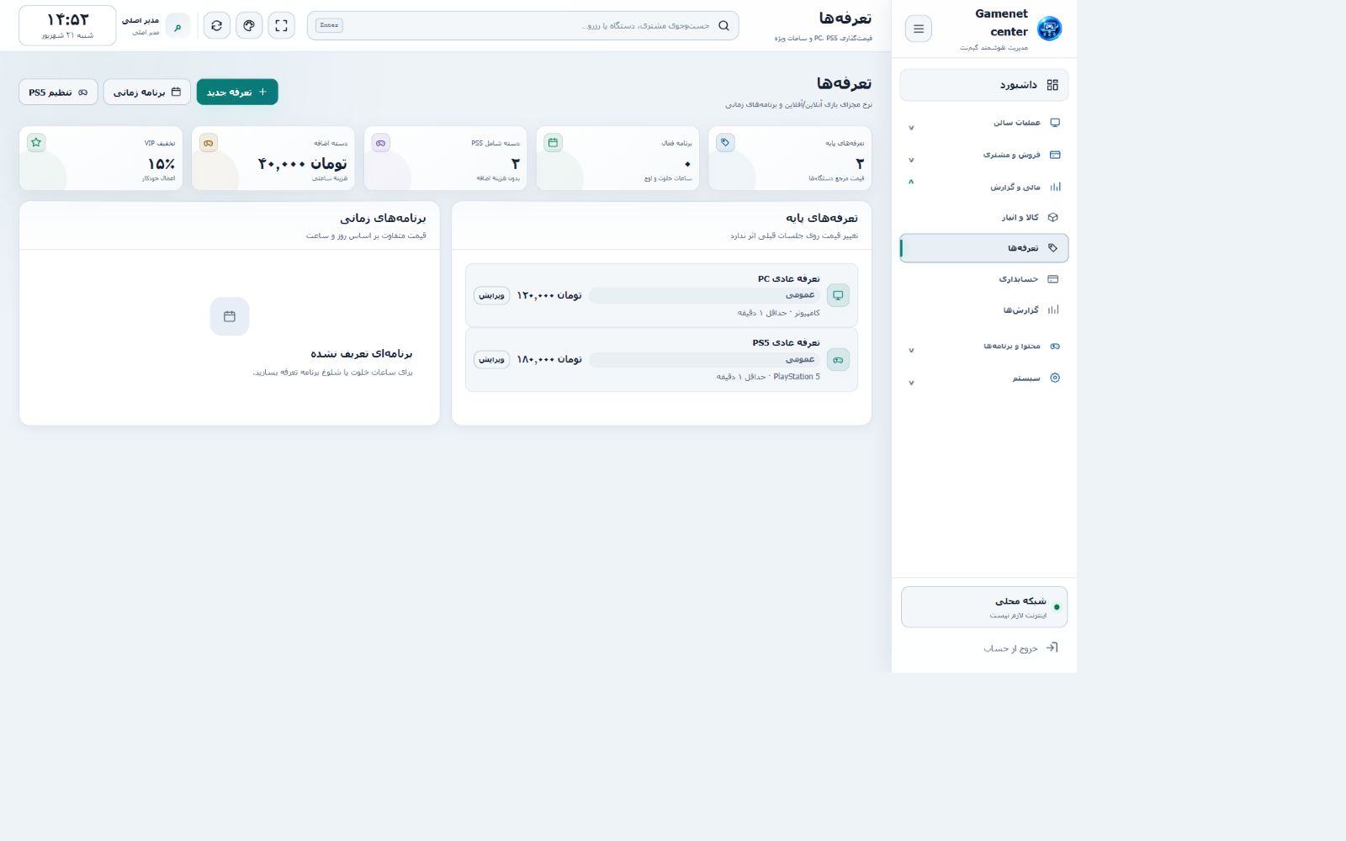
Task: Click the sidebar hamburger menu button
Action: click(918, 29)
